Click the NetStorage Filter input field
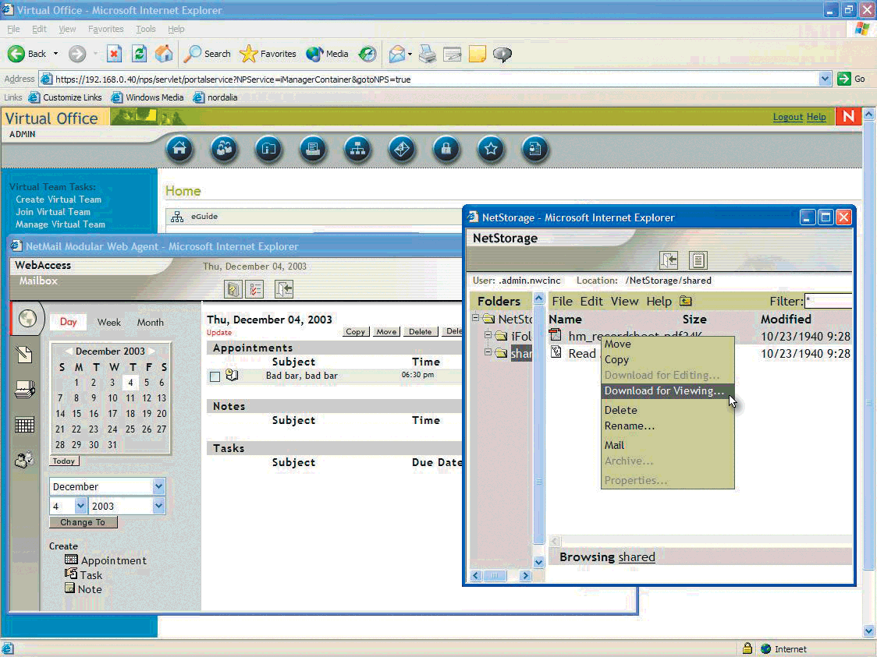 829,301
